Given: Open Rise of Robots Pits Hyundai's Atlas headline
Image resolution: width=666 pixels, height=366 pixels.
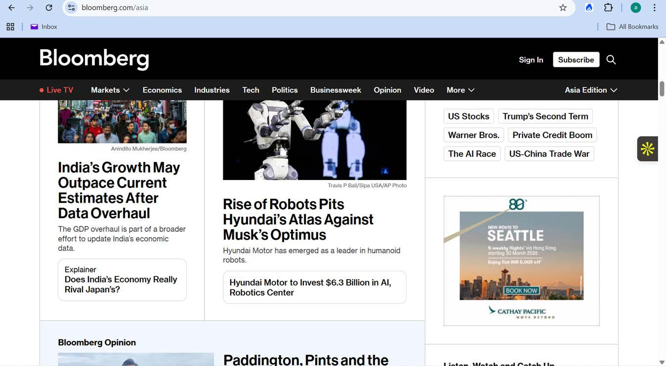Looking at the screenshot, I should [298, 219].
